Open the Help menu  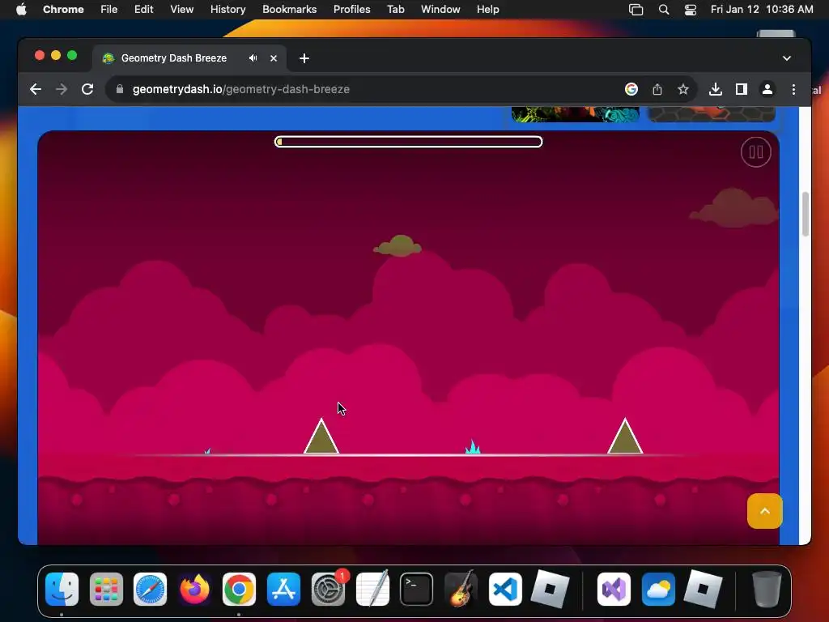(487, 10)
